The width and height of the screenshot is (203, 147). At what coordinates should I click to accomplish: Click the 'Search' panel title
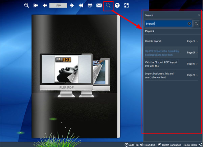(149, 16)
